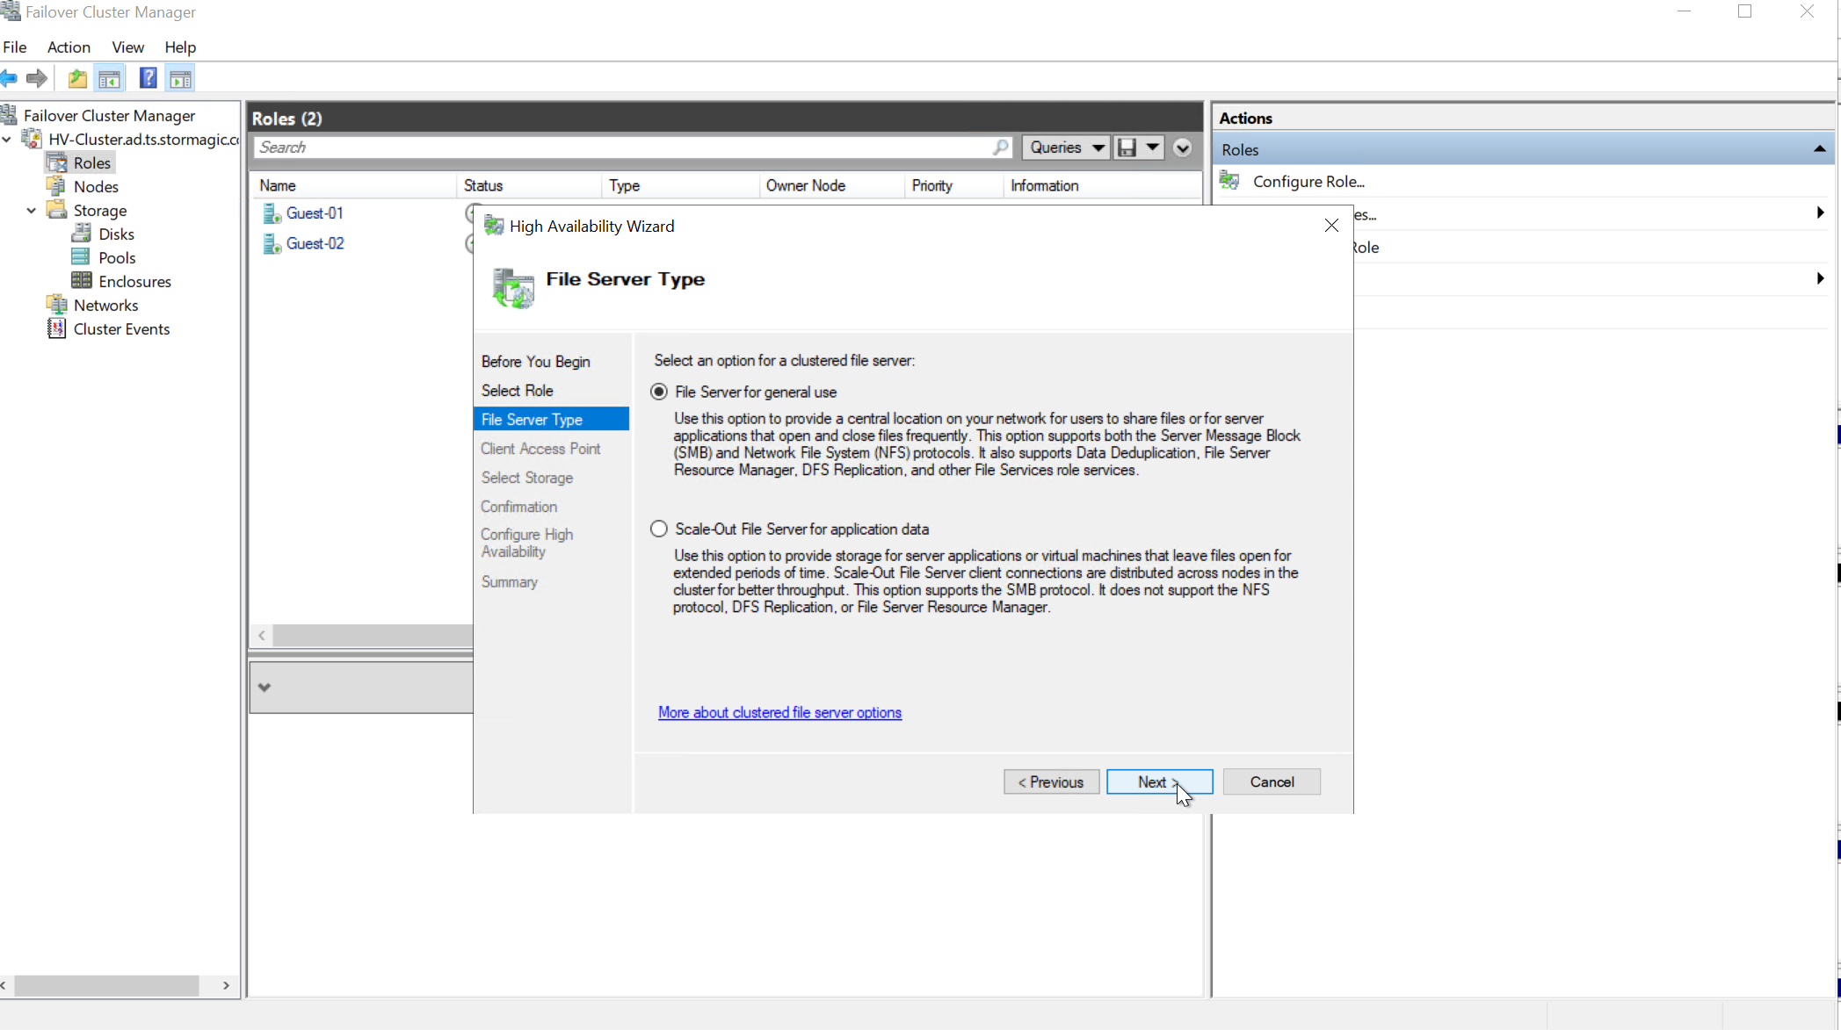1841x1030 pixels.
Task: Click the HV-Cluster cluster icon
Action: coord(32,139)
